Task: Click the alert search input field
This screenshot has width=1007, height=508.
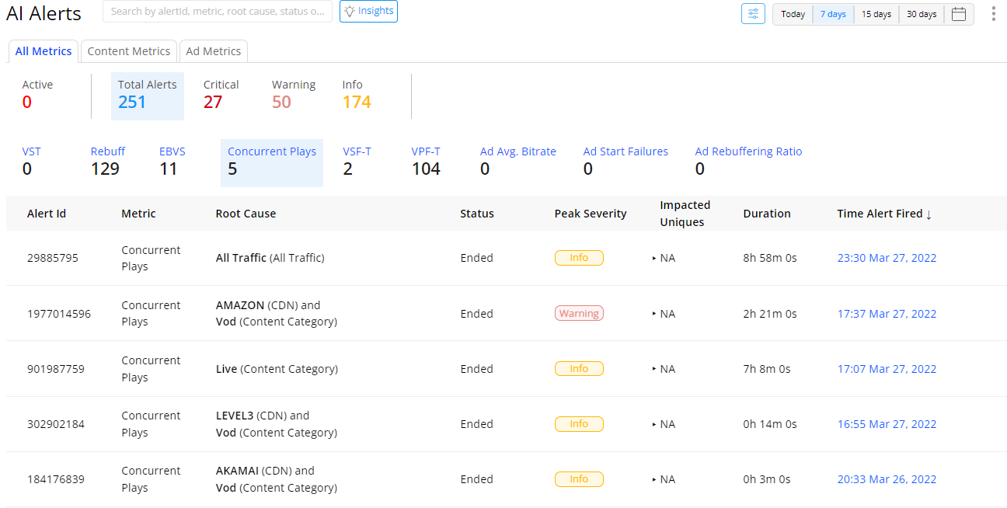Action: click(218, 12)
